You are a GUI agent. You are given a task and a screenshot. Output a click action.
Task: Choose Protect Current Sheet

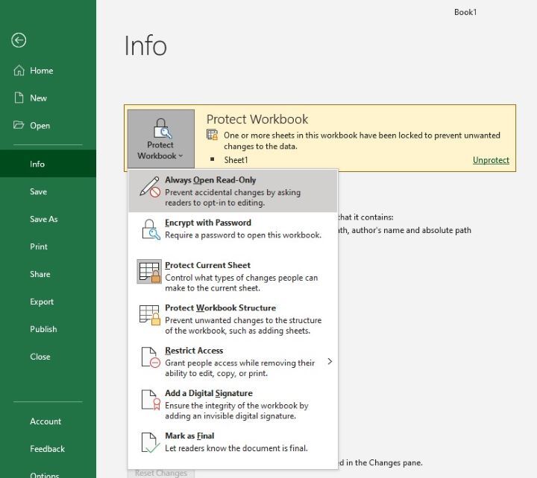click(233, 276)
